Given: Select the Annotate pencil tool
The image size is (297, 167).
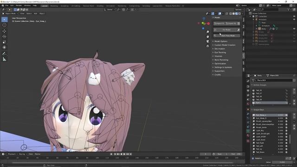Looking at the screenshot, I should (x=4, y=54).
